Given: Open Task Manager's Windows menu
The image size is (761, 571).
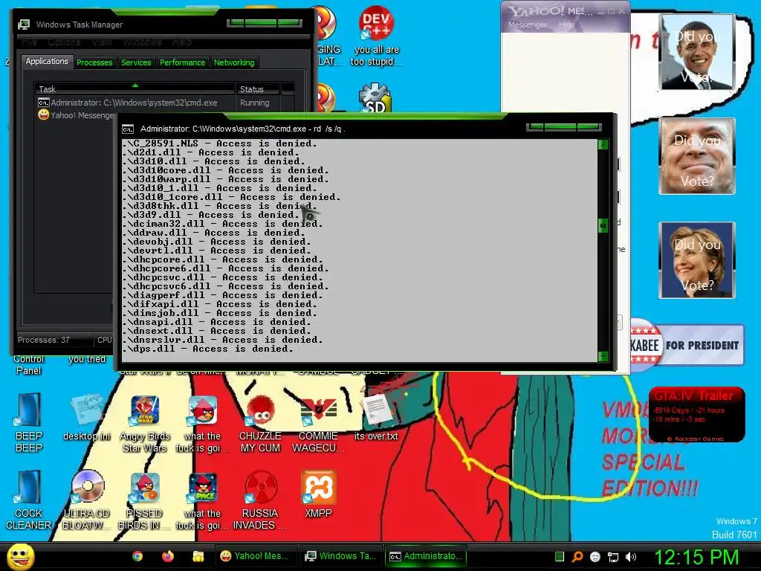Looking at the screenshot, I should coord(142,42).
